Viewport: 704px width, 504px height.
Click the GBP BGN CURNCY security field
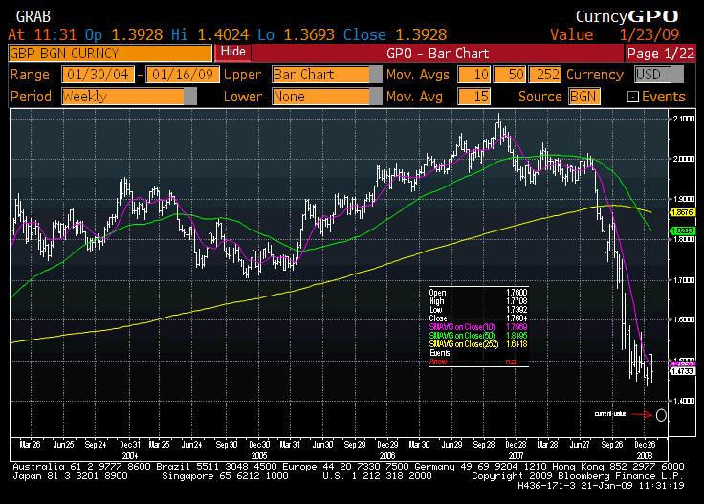pyautogui.click(x=110, y=54)
